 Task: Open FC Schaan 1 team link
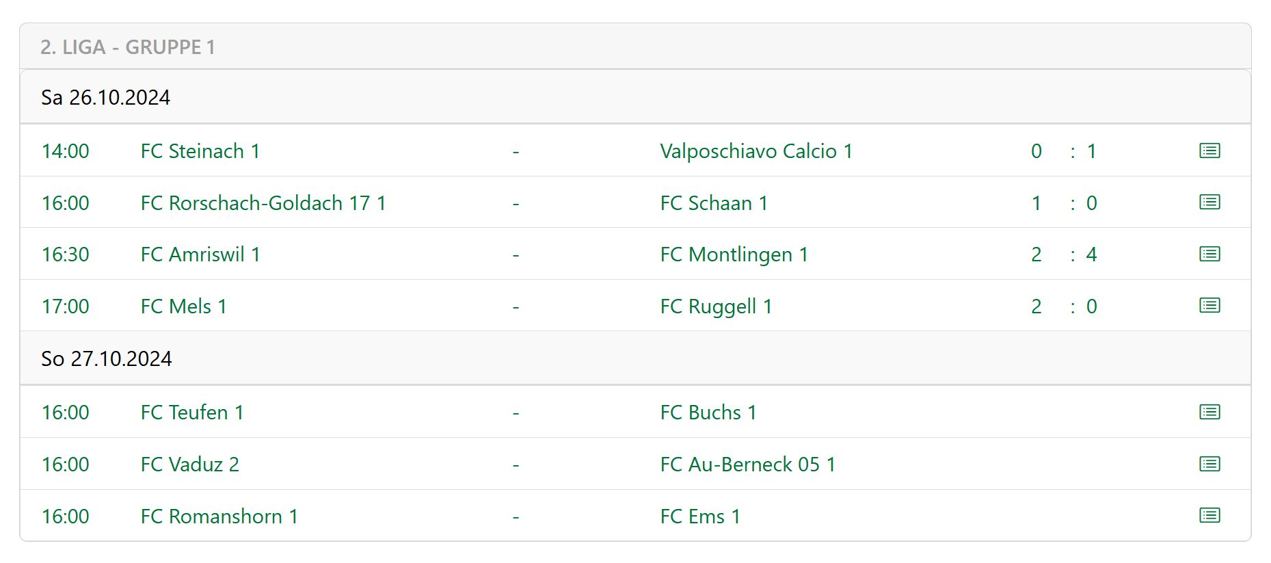pos(714,203)
